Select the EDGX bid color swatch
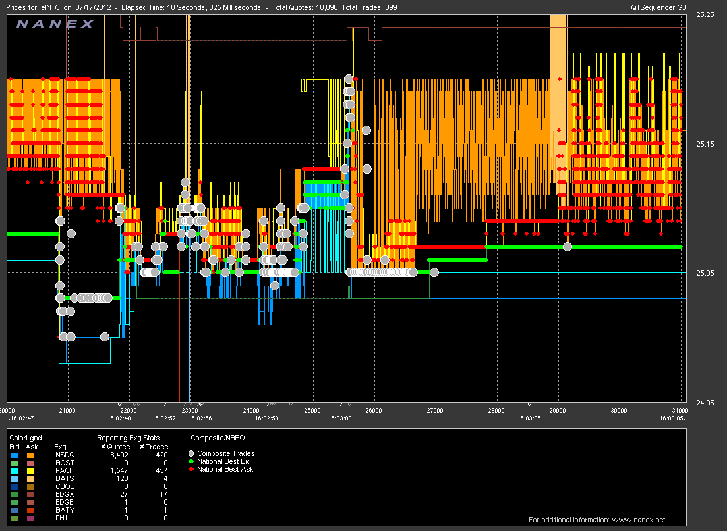The image size is (727, 531). click(x=15, y=494)
